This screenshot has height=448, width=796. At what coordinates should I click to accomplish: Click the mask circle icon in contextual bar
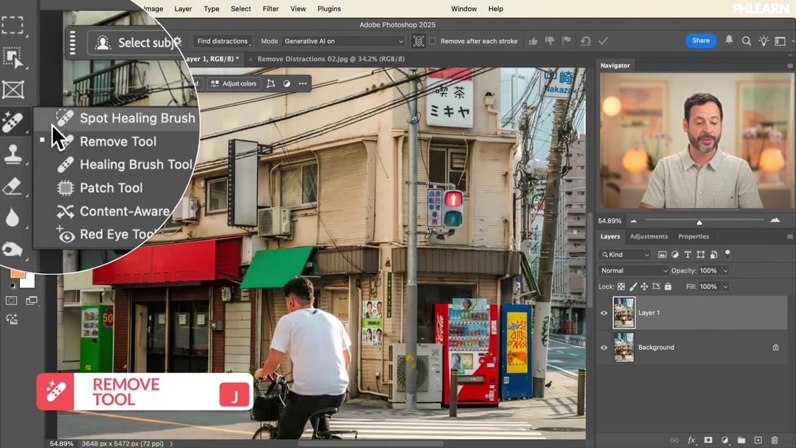(x=287, y=84)
